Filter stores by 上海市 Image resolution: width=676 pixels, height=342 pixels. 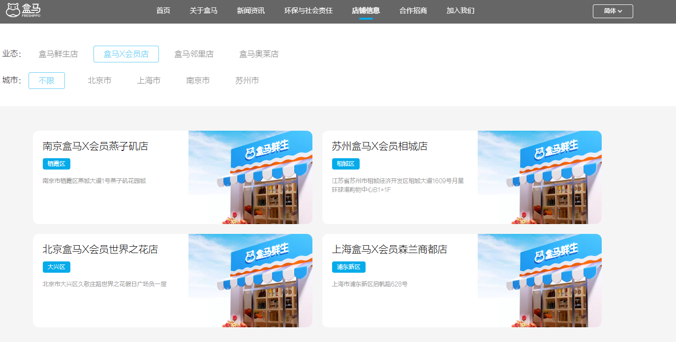[x=149, y=81]
